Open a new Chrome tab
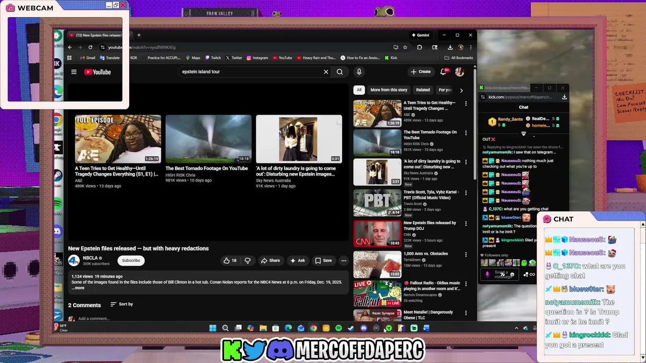Screen dimensions: 646x363 click(139, 35)
